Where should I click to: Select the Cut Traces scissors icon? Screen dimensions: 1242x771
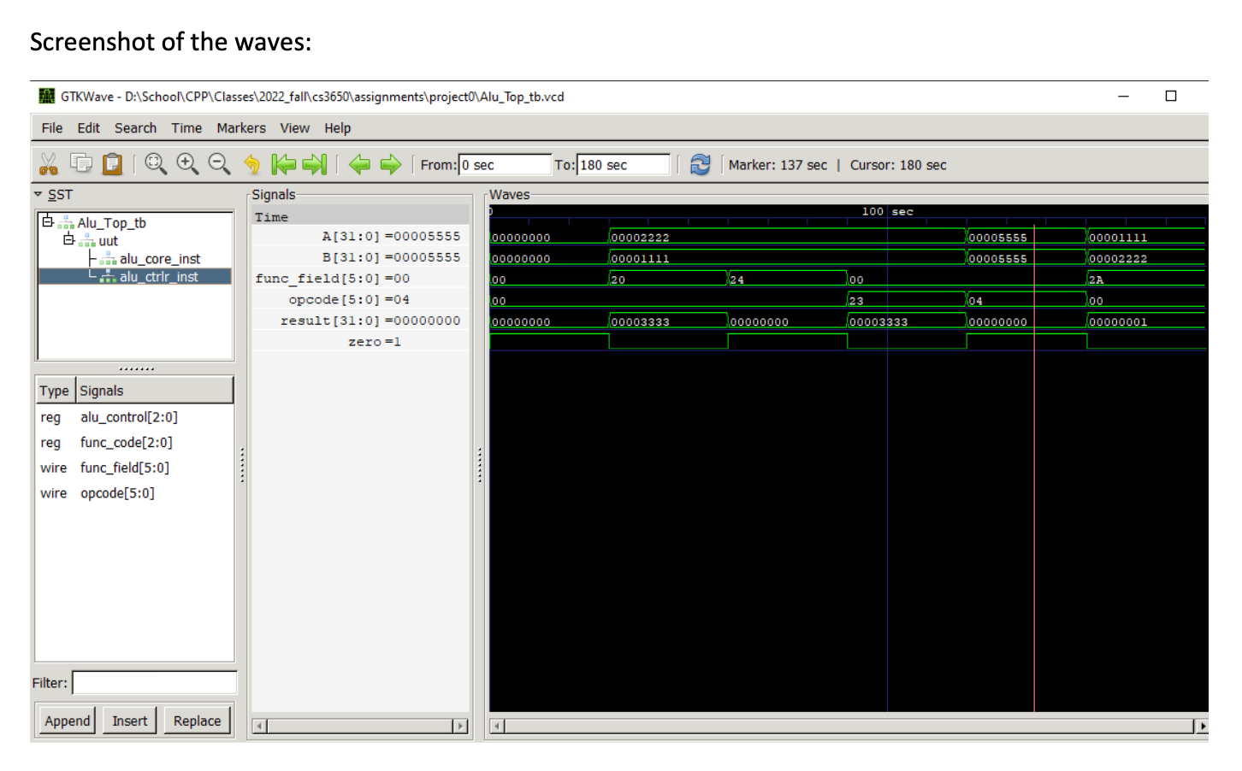pyautogui.click(x=49, y=164)
